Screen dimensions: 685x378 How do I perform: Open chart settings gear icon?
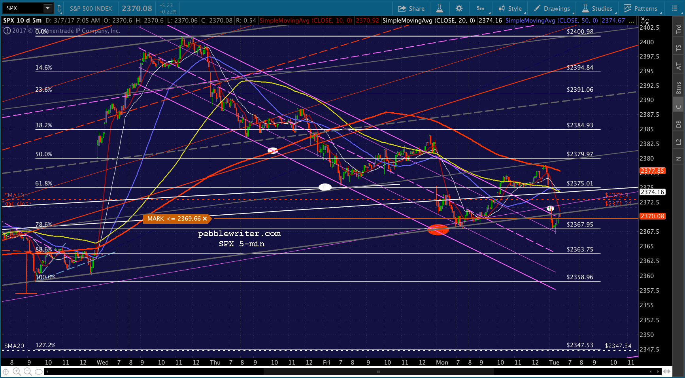pos(459,8)
